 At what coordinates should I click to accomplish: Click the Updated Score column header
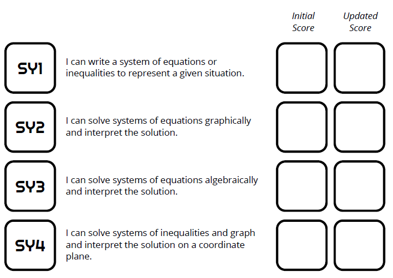tap(360, 22)
